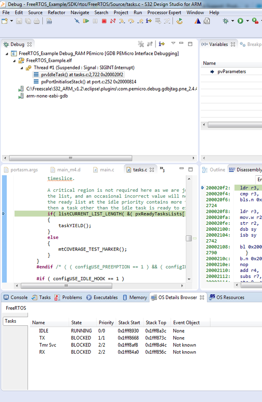Click the Step Into toolbar icon
Viewport: 262px width, 402px height.
click(x=122, y=21)
